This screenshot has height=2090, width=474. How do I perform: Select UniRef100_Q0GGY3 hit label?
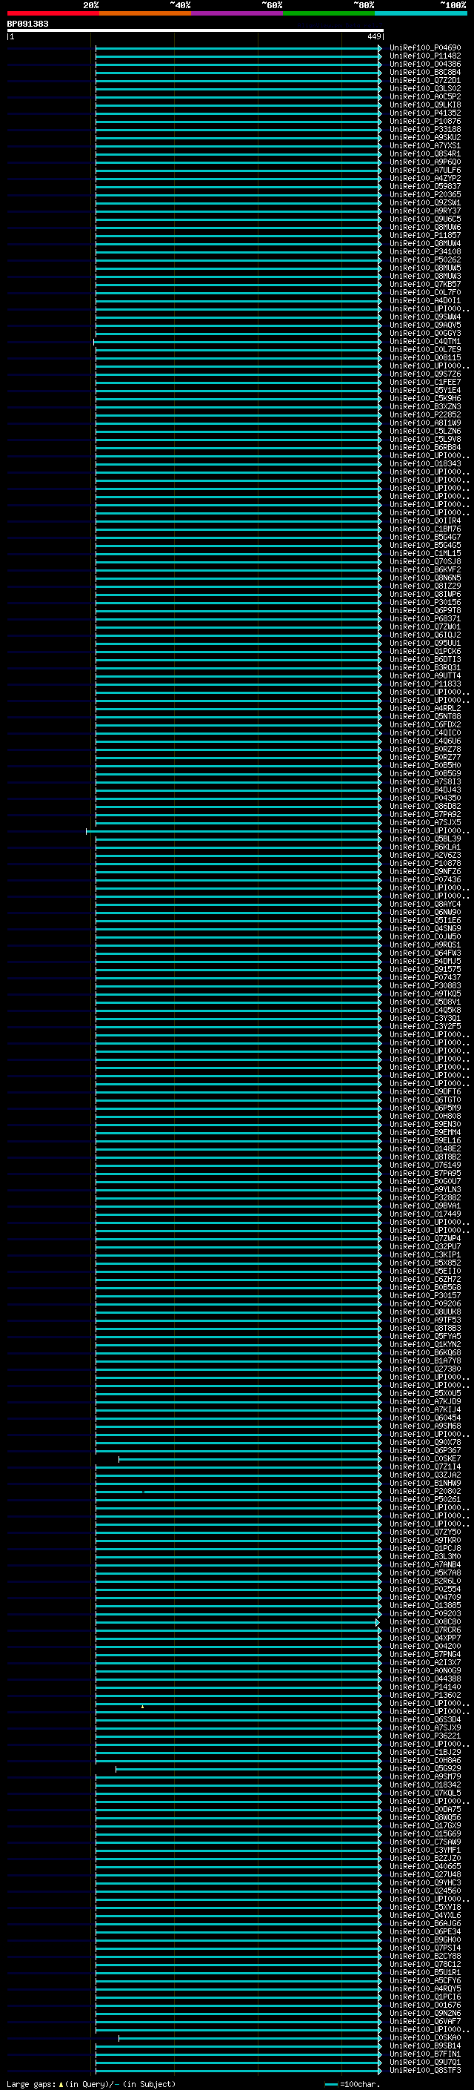[424, 334]
